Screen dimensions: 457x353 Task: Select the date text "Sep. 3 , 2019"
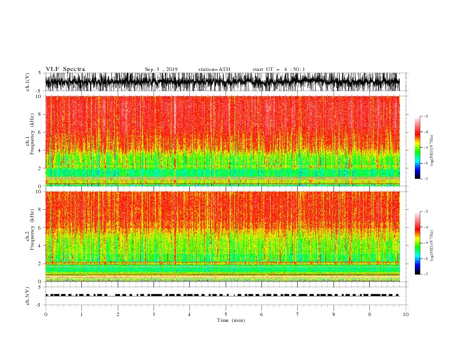(161, 69)
